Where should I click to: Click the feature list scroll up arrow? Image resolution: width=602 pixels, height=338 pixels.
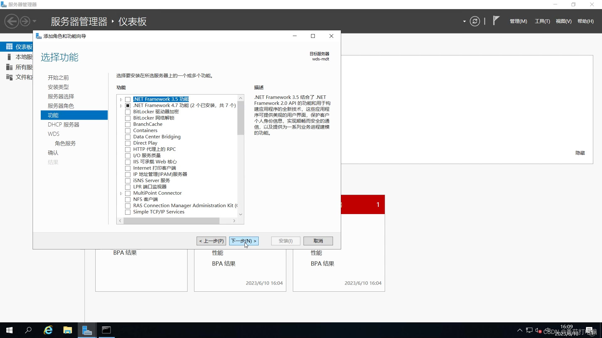[240, 98]
